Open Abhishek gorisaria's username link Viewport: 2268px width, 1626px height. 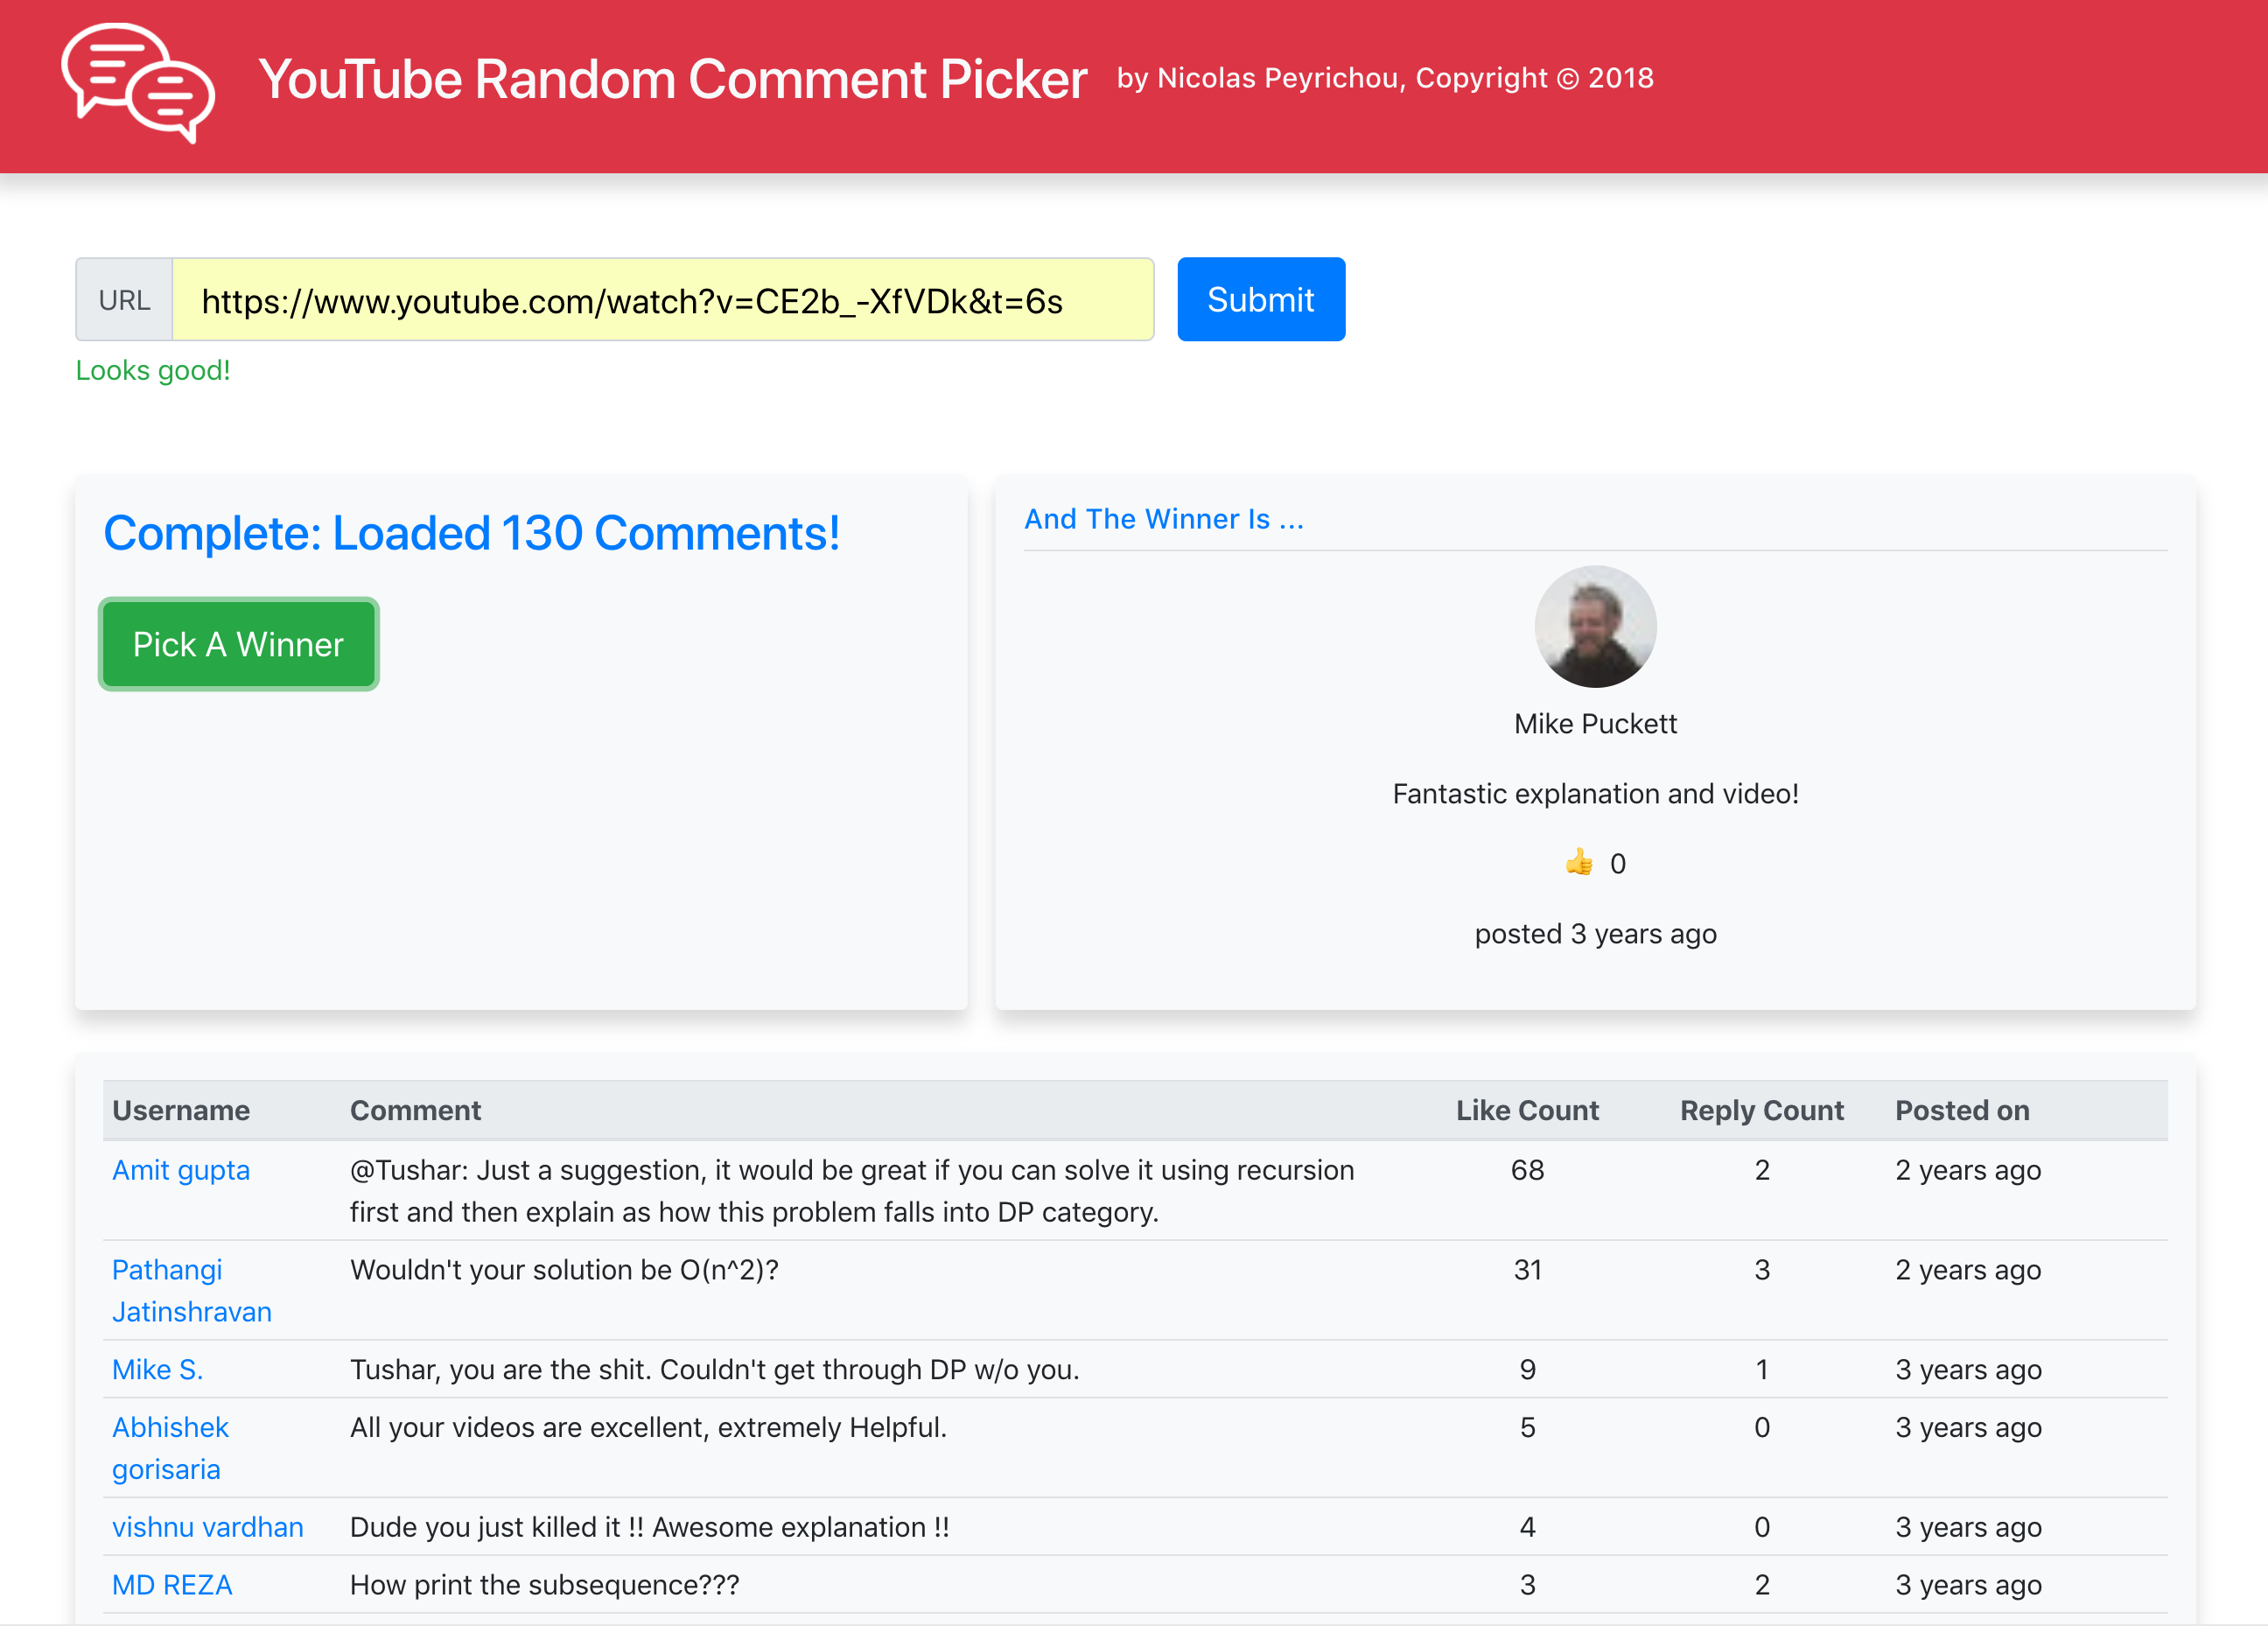point(170,1447)
